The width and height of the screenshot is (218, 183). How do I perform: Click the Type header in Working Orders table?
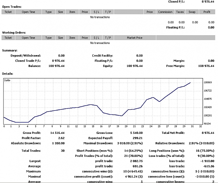pos(48,38)
